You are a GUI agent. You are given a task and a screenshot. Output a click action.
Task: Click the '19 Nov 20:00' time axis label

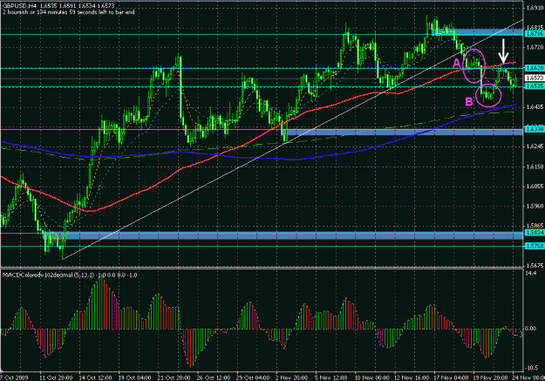tap(489, 378)
